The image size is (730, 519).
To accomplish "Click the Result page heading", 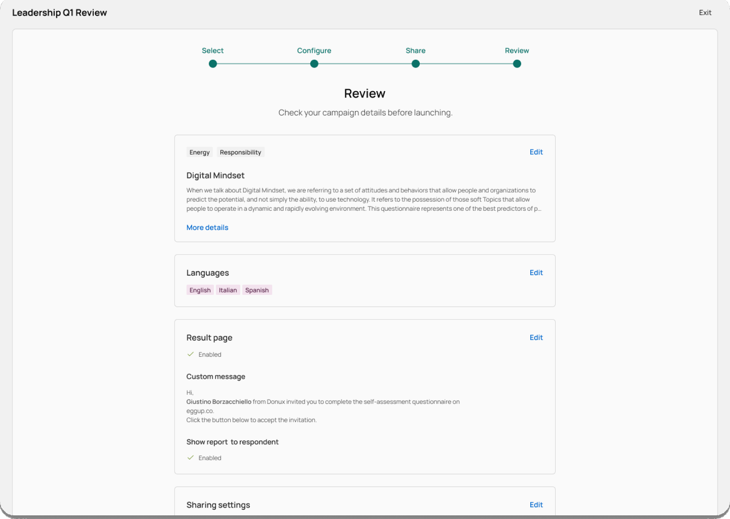I will click(x=209, y=338).
